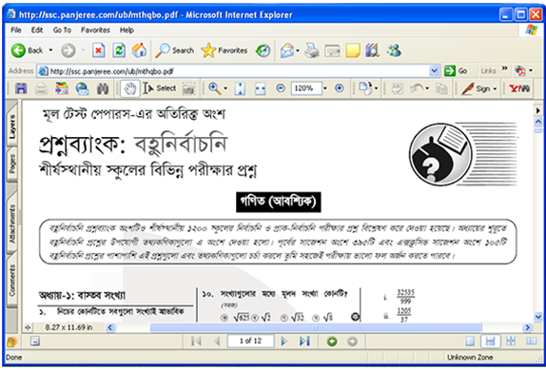Click the IE Refresh icon
Screen dimensions: 546x370
point(119,50)
